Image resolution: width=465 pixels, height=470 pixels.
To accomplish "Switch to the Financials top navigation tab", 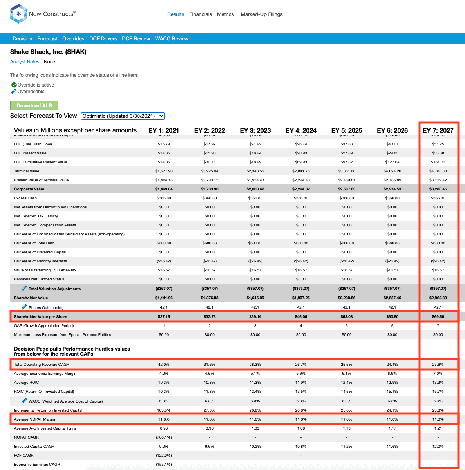I will (201, 14).
